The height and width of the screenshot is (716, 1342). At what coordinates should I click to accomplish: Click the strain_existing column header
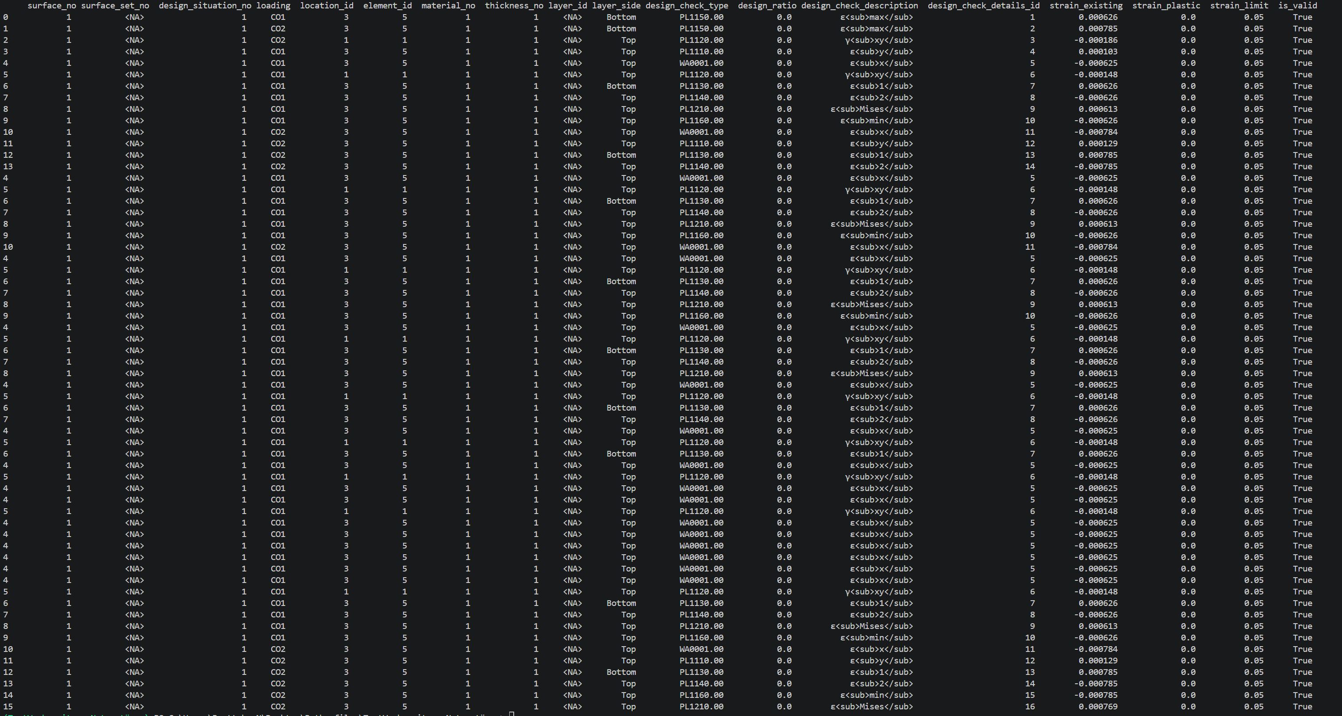(x=1086, y=6)
